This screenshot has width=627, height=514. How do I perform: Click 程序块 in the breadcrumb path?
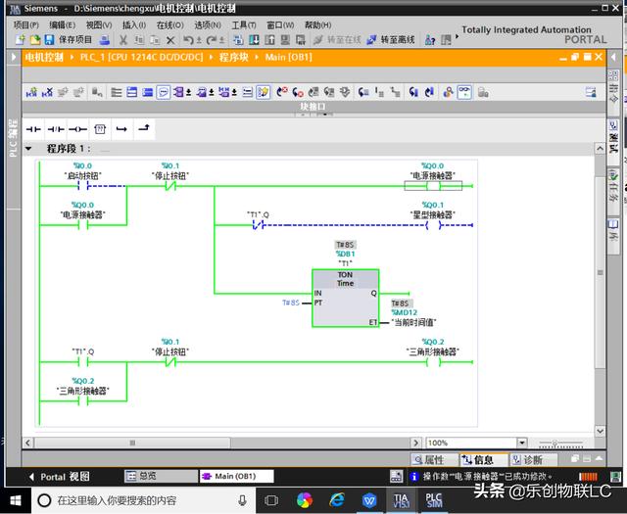234,57
